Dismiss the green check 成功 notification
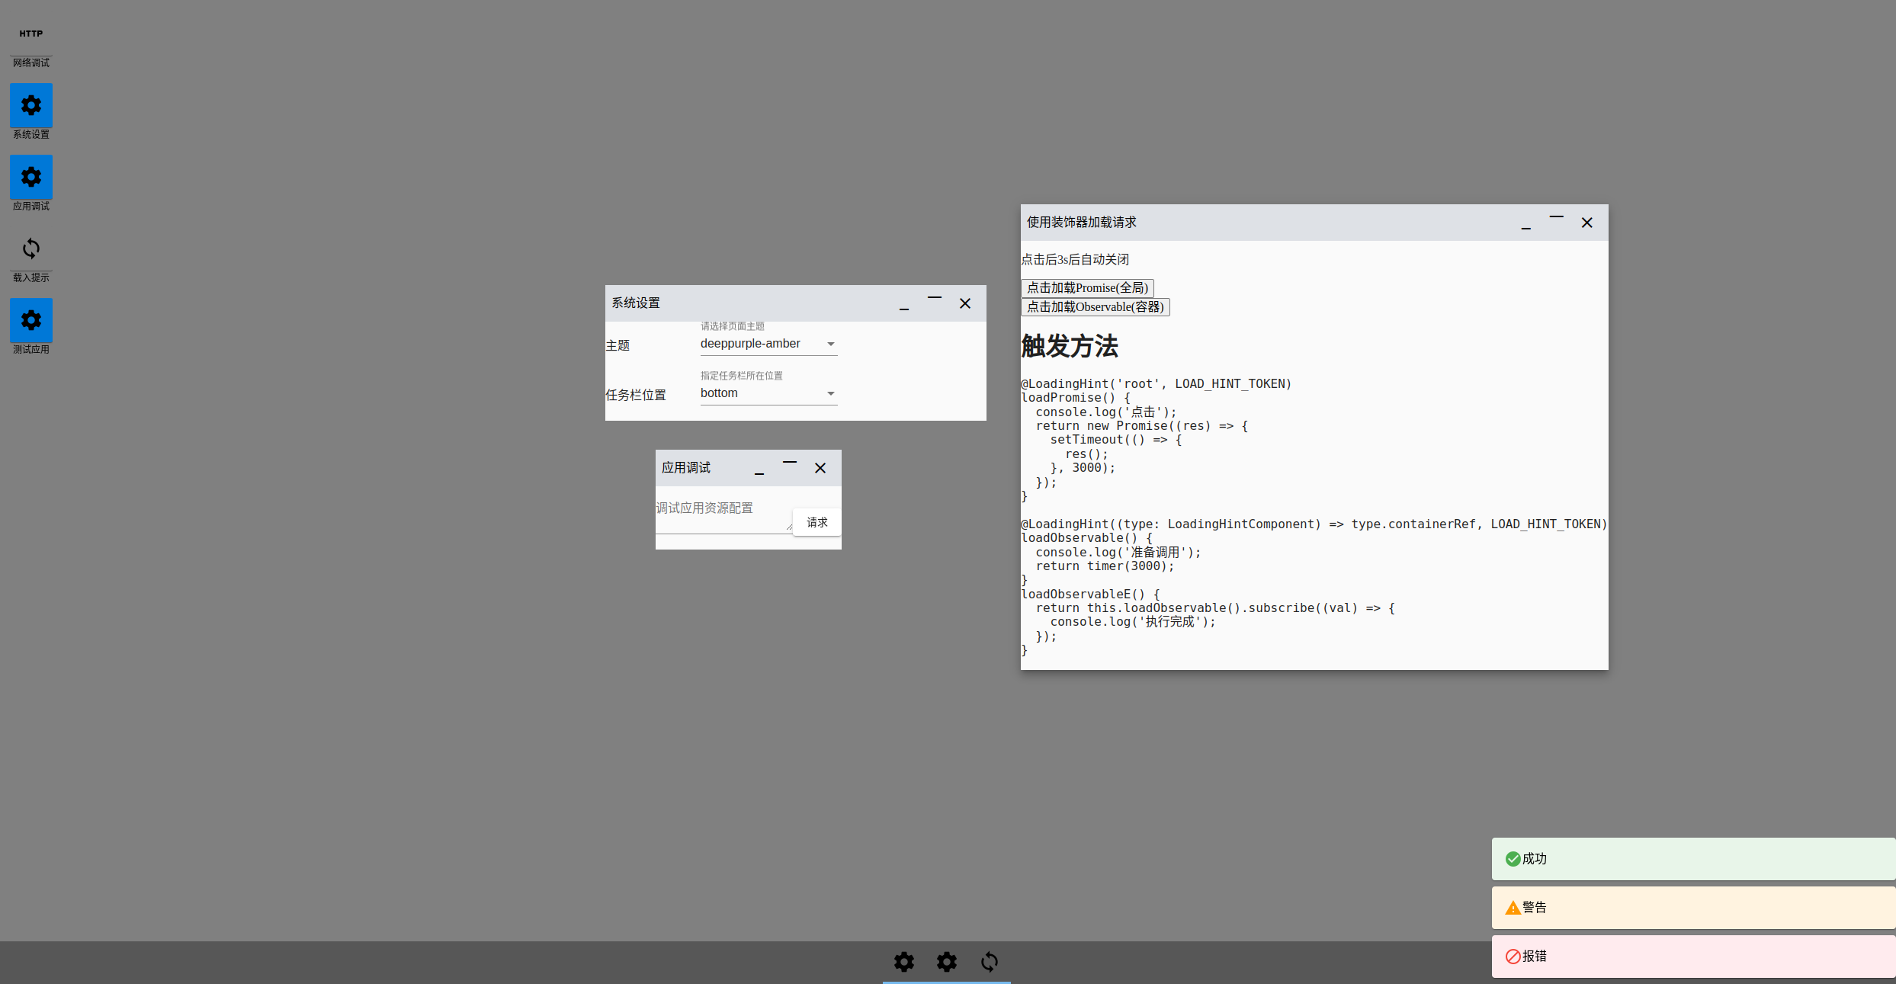The width and height of the screenshot is (1896, 984). click(x=1693, y=859)
